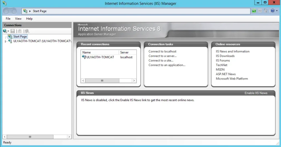Open the View menu
The width and height of the screenshot is (281, 147).
18,19
